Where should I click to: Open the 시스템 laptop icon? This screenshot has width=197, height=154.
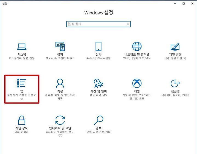pos(22,47)
